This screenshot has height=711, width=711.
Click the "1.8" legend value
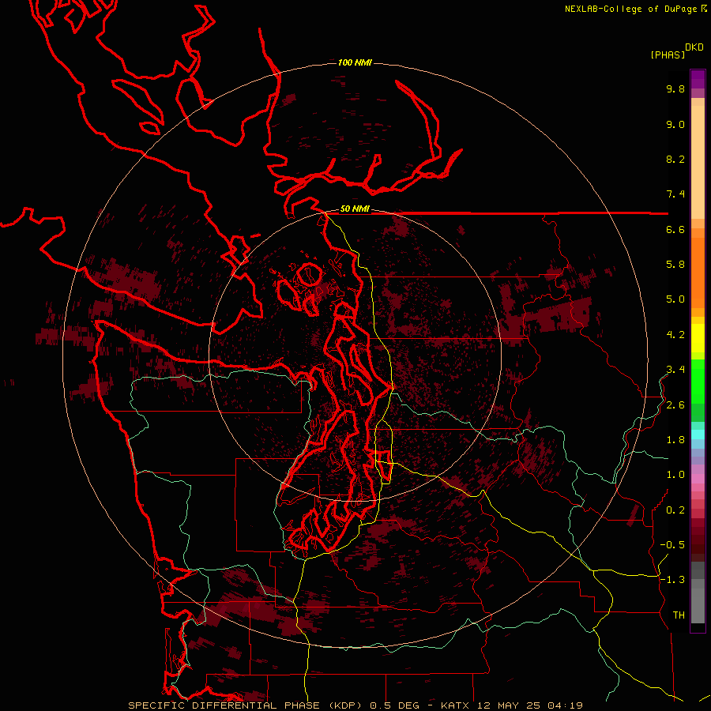coord(675,440)
